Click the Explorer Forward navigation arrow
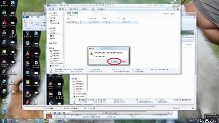The height and width of the screenshot is (123, 219). [51, 5]
